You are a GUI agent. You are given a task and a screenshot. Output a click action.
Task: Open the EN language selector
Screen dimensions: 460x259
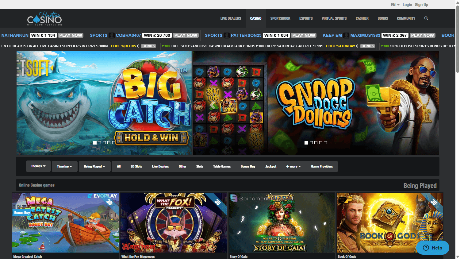coord(394,5)
